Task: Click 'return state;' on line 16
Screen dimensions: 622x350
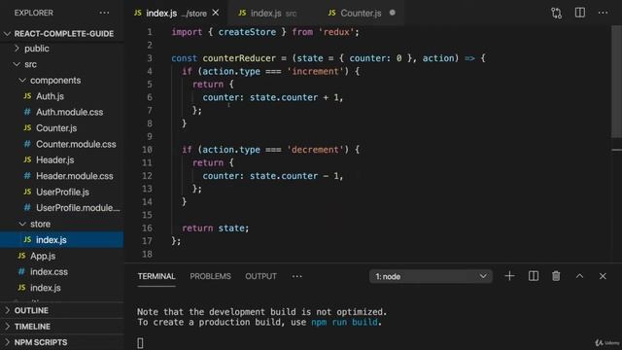Action: (215, 228)
